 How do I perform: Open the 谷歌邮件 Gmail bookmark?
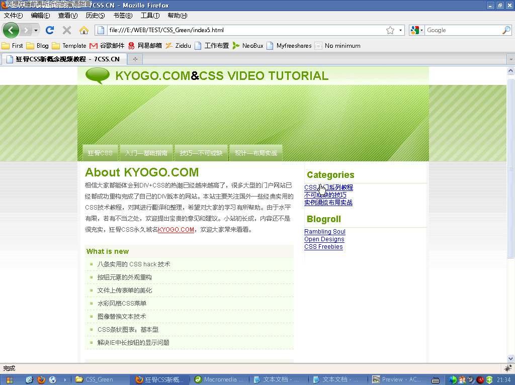pyautogui.click(x=107, y=46)
